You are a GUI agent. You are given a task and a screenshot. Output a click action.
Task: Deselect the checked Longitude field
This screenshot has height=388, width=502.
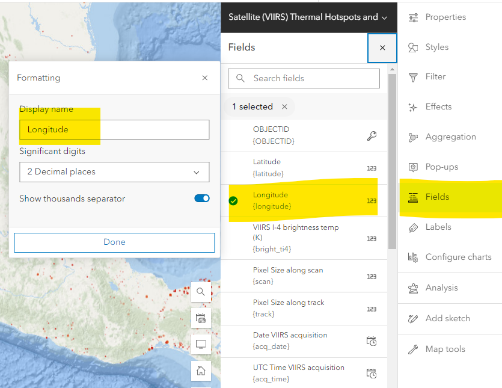point(233,201)
